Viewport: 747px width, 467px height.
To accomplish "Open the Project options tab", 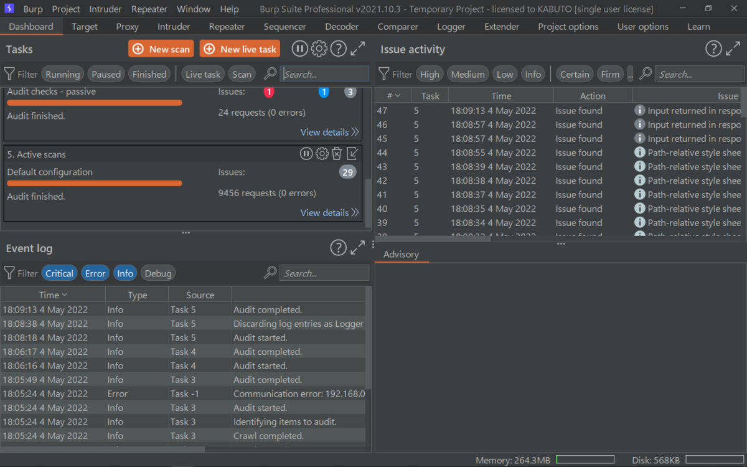I will pos(568,27).
